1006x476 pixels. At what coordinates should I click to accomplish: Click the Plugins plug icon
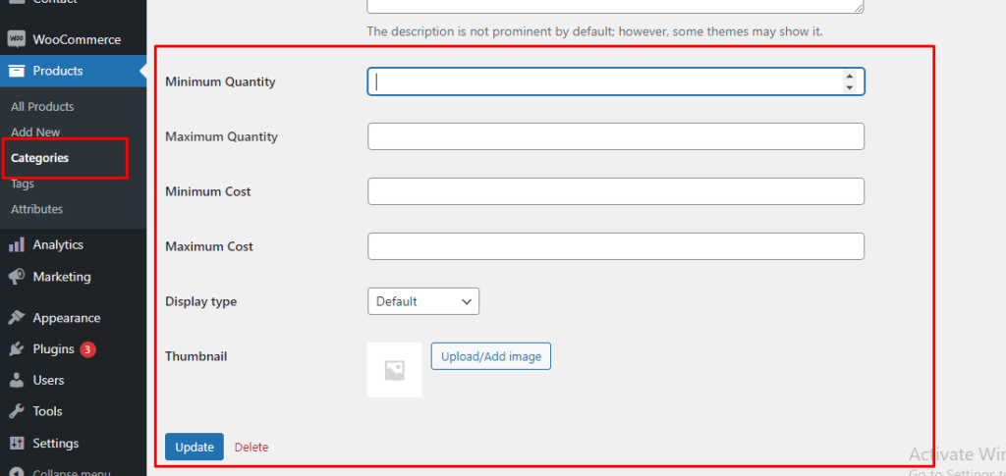(x=16, y=349)
